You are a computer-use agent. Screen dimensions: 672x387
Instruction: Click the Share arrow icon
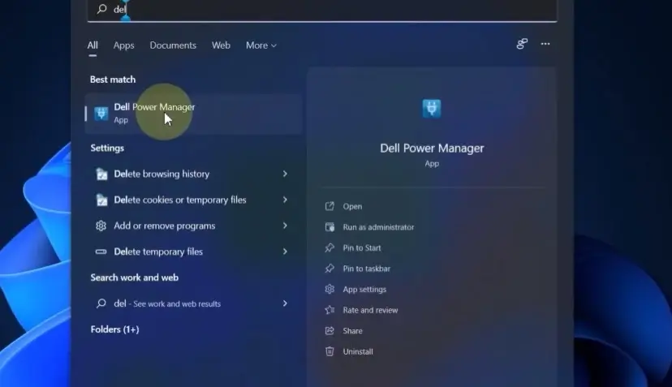click(x=330, y=331)
